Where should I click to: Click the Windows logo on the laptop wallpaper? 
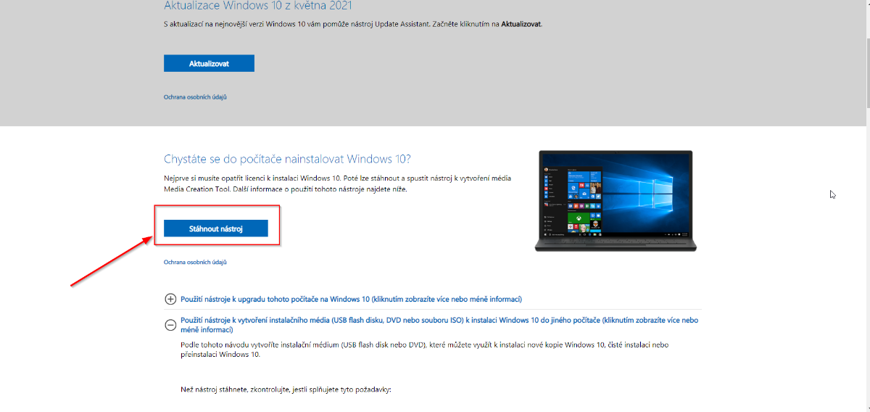(655, 194)
